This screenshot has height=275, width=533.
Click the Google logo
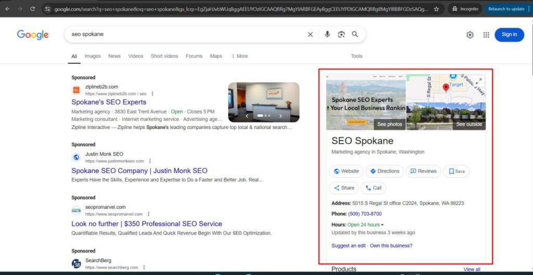pos(33,34)
